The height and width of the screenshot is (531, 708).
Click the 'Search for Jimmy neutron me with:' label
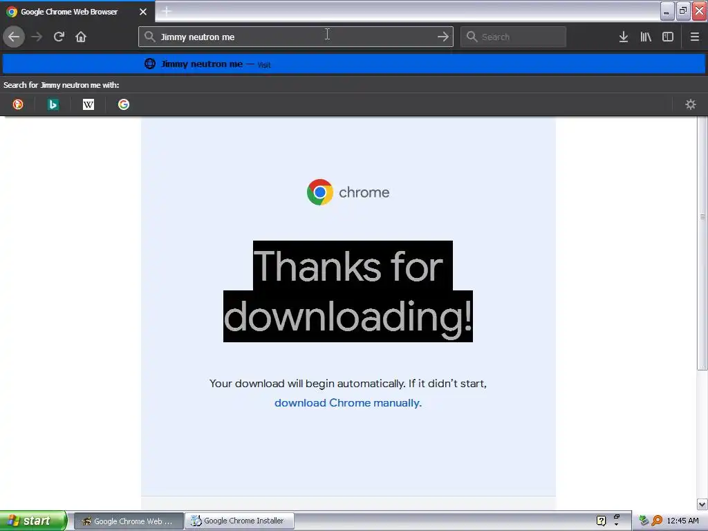click(x=62, y=85)
